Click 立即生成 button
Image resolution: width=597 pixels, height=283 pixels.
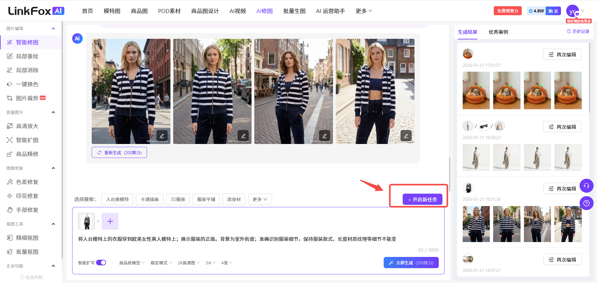[x=411, y=263]
